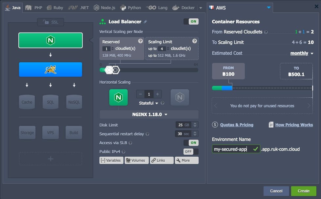Decrease horizontal scaling node count
The height and width of the screenshot is (199, 321).
pyautogui.click(x=140, y=94)
